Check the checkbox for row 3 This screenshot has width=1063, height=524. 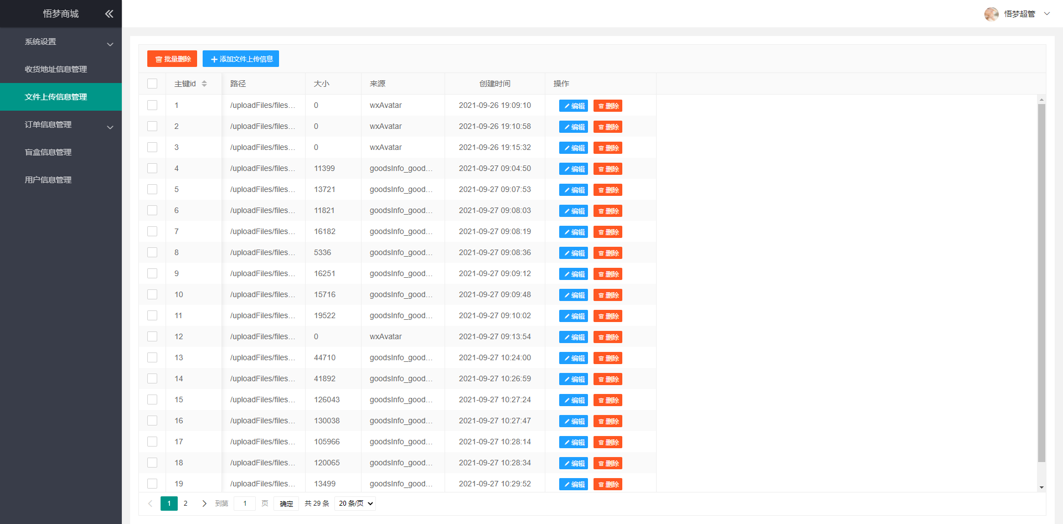coord(152,147)
